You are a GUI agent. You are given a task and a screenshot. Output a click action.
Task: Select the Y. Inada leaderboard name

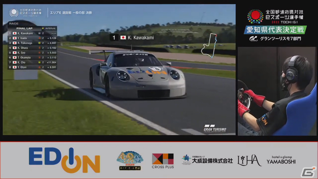point(22,38)
